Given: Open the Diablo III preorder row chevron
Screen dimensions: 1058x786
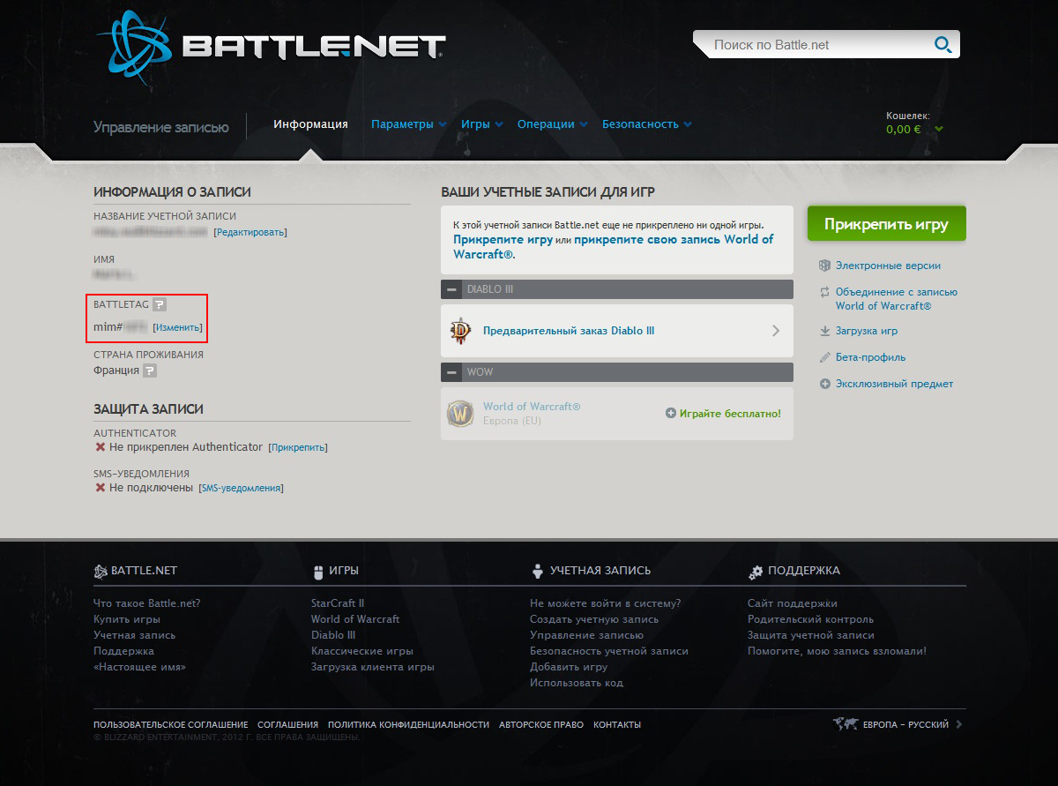Looking at the screenshot, I should click(776, 331).
